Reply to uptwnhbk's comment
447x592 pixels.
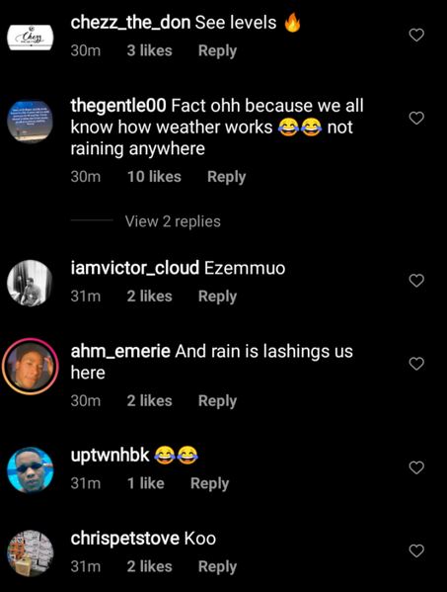(x=209, y=483)
